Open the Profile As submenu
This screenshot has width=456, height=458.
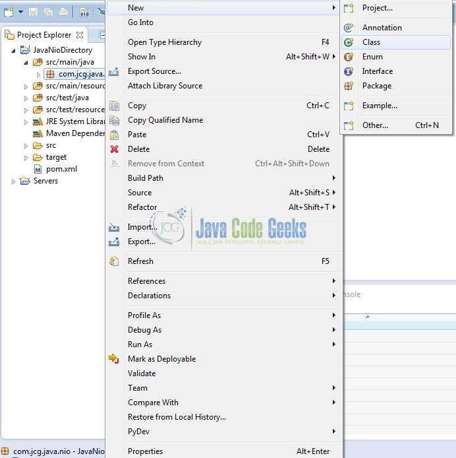click(223, 315)
